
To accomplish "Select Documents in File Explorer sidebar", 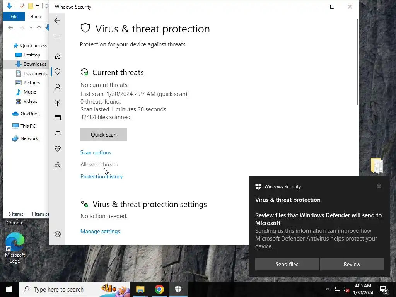I will pos(31,73).
